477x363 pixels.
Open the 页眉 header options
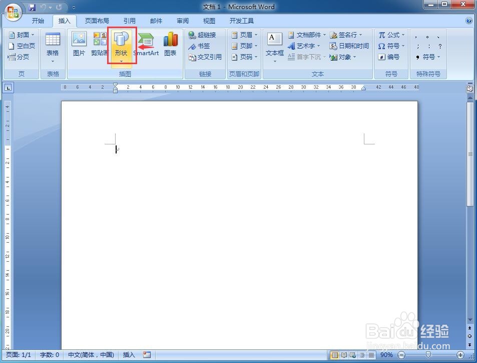245,35
